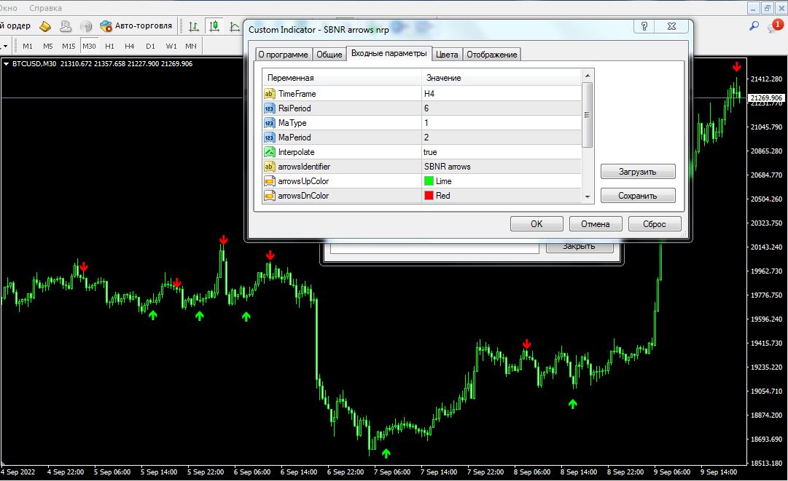This screenshot has width=788, height=481.
Task: Switch to the Цвета tab
Action: tap(447, 55)
